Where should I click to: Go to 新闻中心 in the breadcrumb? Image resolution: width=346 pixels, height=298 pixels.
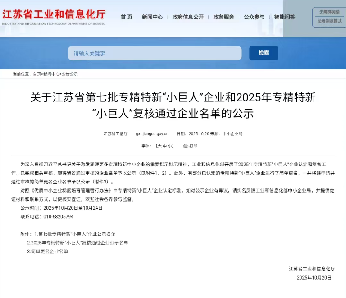coord(51,74)
